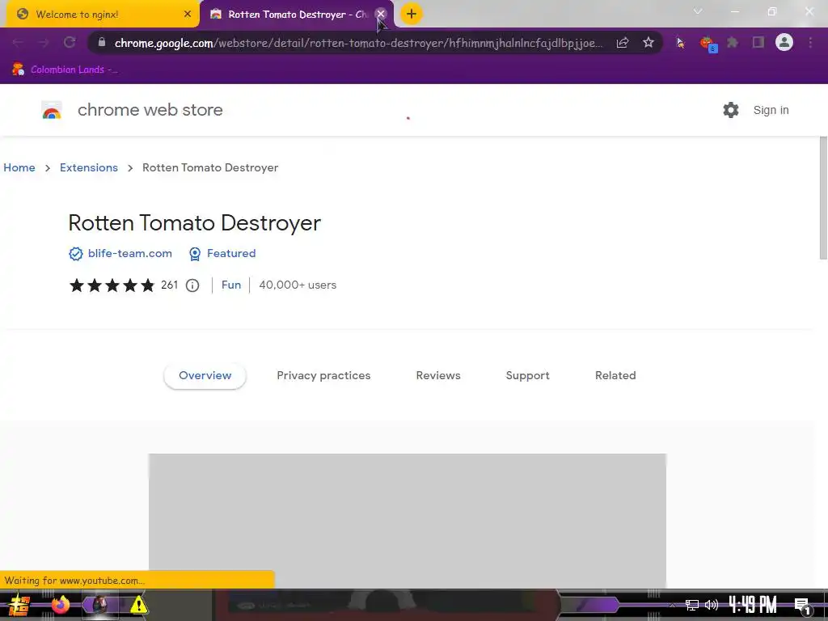
Task: Close the Rotten Tomato Destroyer tab
Action: [x=381, y=15]
